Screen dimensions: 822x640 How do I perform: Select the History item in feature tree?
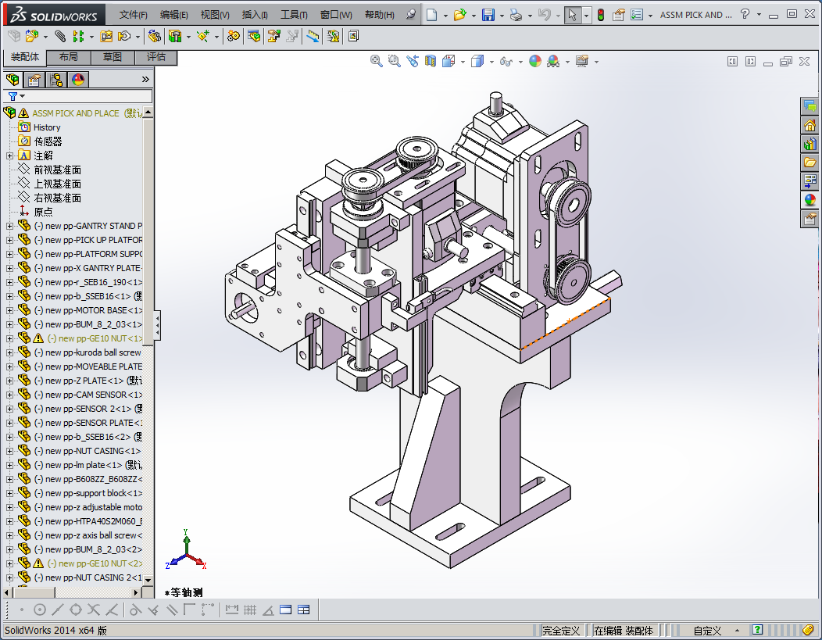(x=47, y=127)
